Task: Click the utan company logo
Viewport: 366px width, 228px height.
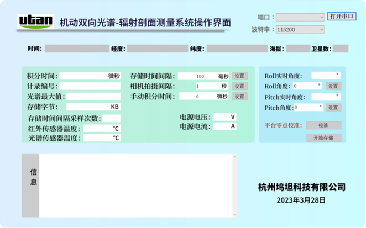Action: (x=36, y=22)
